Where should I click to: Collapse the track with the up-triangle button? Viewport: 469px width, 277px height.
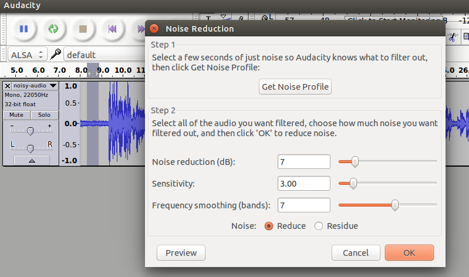click(32, 161)
